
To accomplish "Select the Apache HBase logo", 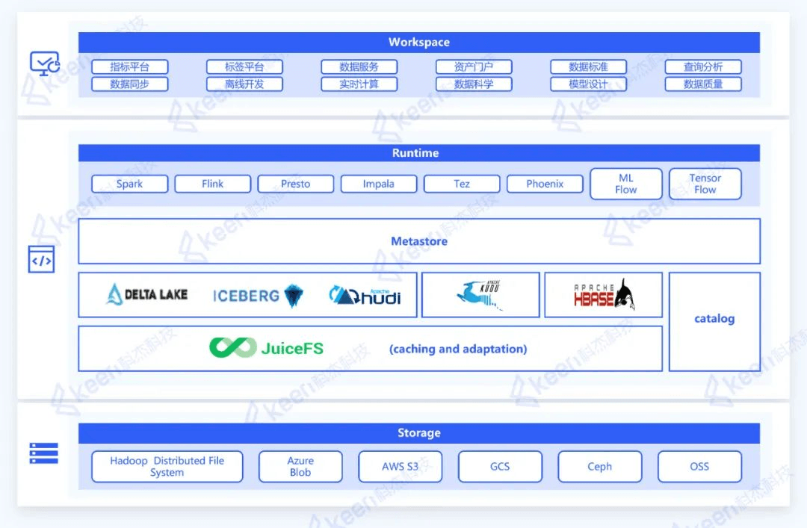I will [x=603, y=296].
